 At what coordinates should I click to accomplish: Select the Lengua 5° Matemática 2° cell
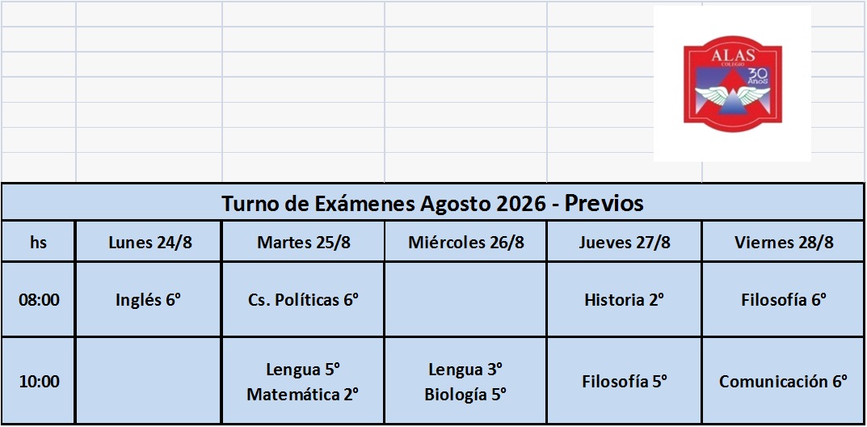click(x=303, y=381)
